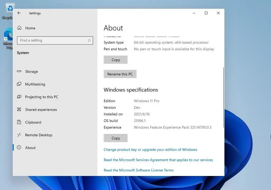Open Shared experiences settings

41,110
